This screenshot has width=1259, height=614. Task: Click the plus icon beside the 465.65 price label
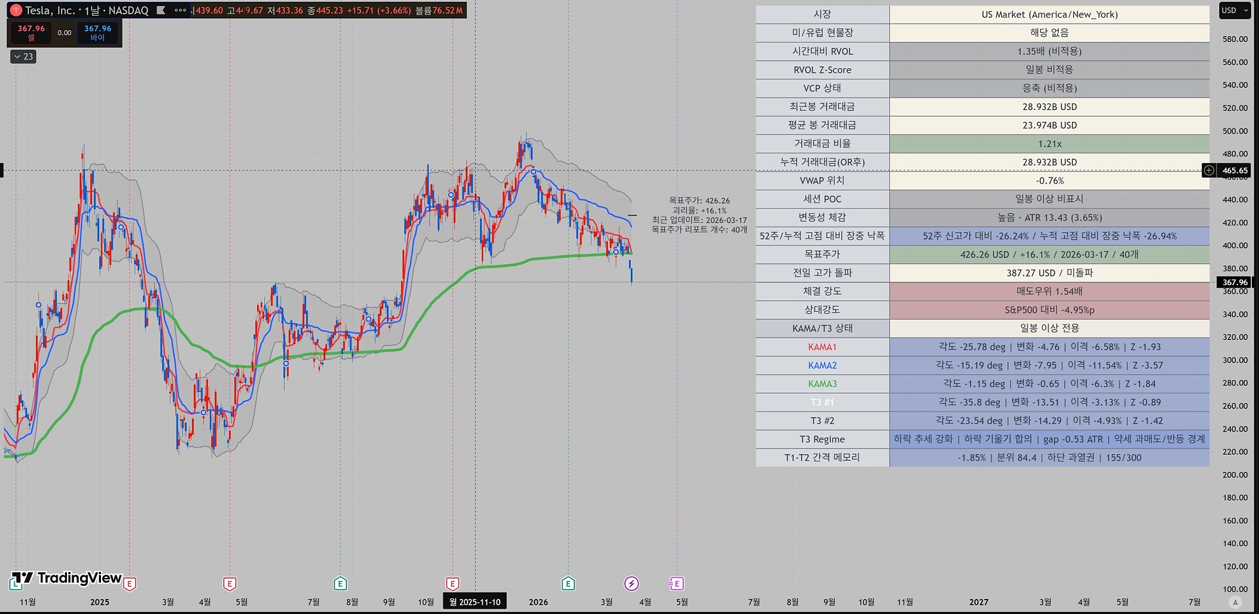click(x=1209, y=170)
